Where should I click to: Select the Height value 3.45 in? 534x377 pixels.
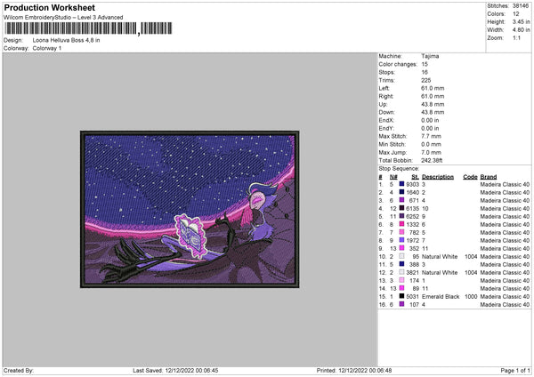521,21
